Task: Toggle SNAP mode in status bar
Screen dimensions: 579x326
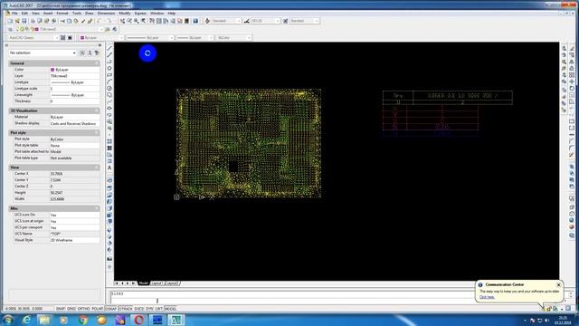Action: 61,309
